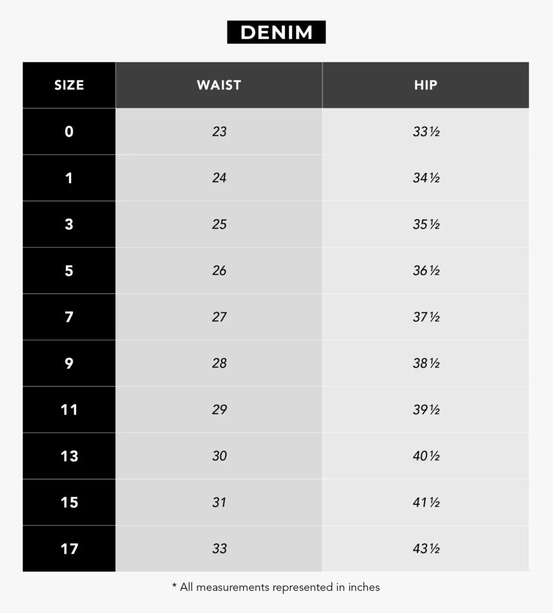Click the measurements in inches footnote
The height and width of the screenshot is (613, 553).
pyautogui.click(x=276, y=587)
